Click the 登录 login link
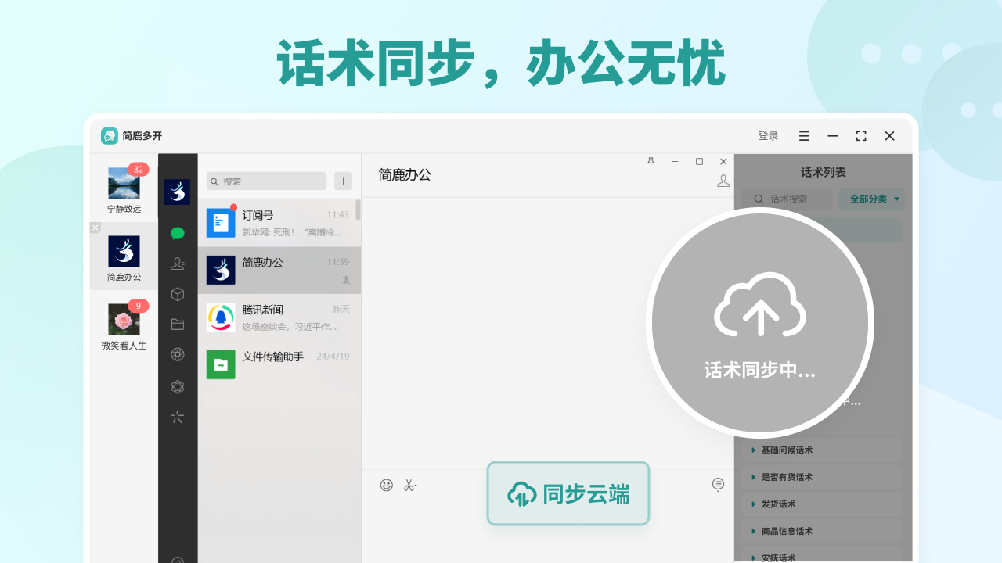Image resolution: width=1002 pixels, height=563 pixels. pyautogui.click(x=768, y=135)
